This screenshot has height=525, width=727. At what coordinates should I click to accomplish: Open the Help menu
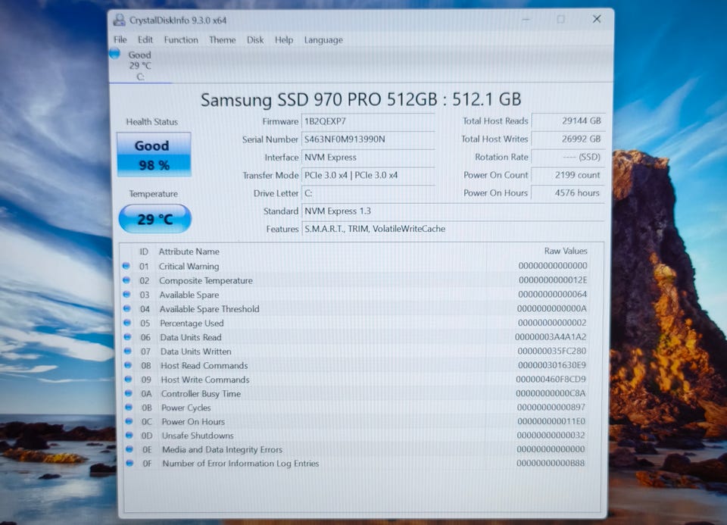click(x=284, y=40)
